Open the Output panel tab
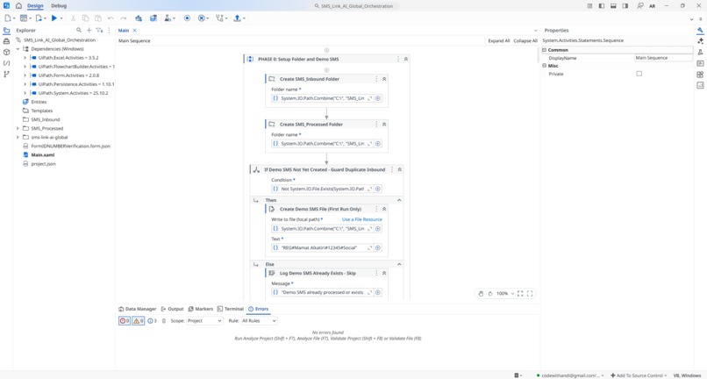 (172, 309)
